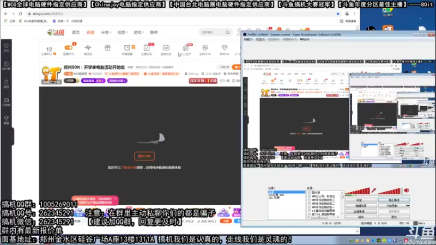This screenshot has height=245, width=436.
Task: Adjust the microphone volume bar in OBS
Action: (358, 191)
